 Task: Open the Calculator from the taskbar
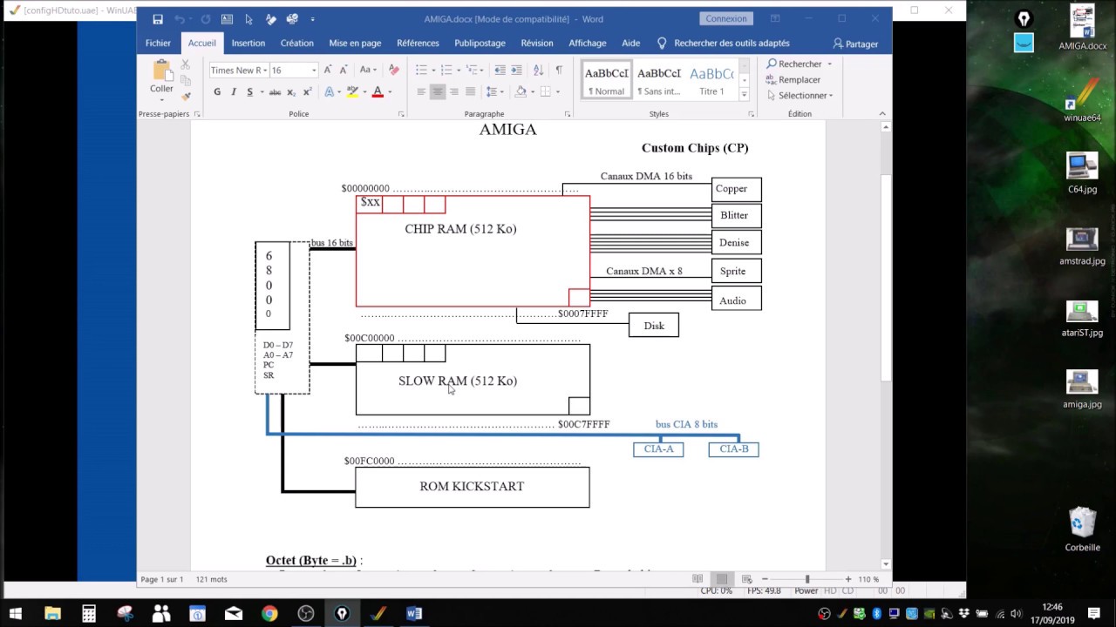pos(89,613)
